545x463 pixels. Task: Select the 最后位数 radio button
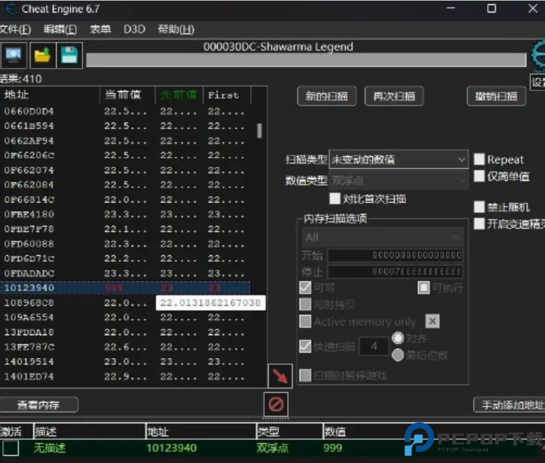(x=398, y=355)
